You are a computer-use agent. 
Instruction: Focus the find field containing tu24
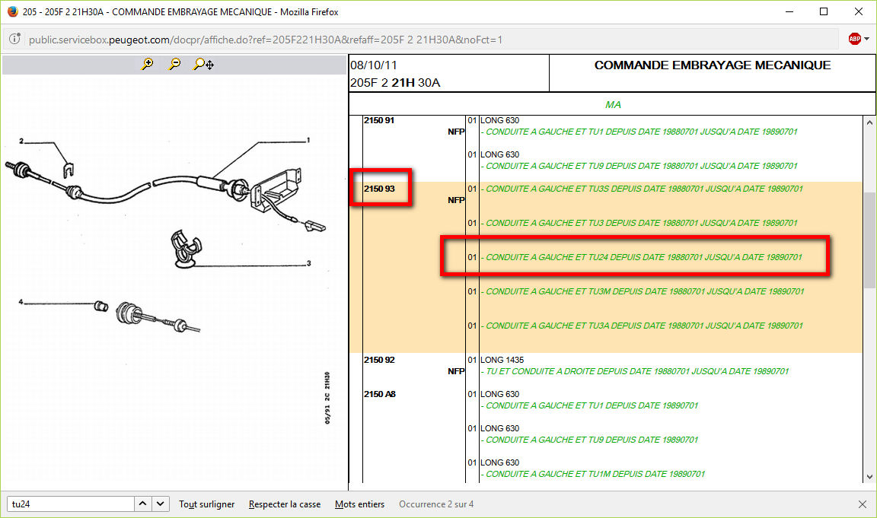pyautogui.click(x=71, y=504)
